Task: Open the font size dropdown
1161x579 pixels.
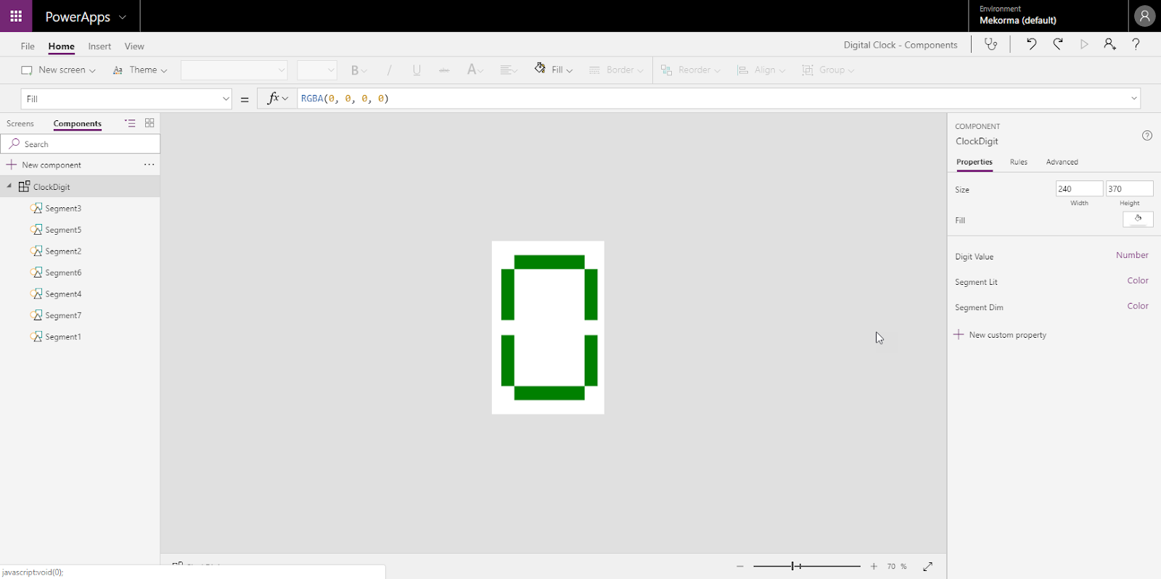Action: 317,70
